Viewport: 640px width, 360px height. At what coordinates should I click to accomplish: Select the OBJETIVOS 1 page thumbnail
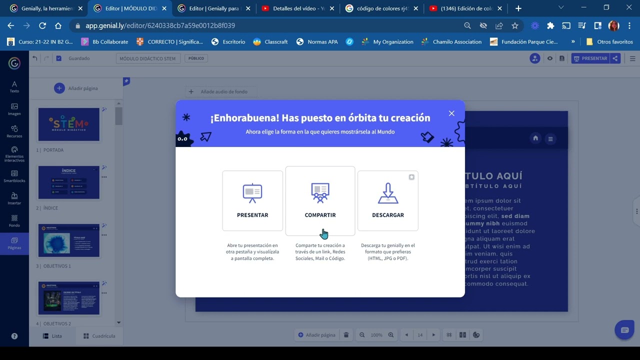click(69, 240)
